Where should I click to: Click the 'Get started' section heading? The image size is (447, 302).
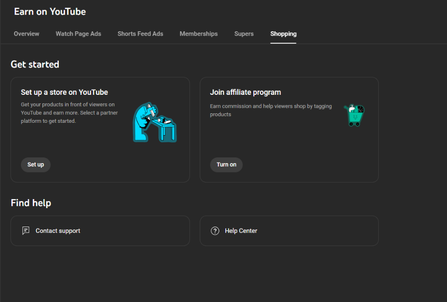35,64
